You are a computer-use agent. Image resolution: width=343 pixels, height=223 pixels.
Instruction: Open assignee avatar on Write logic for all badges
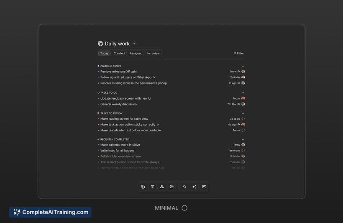pyautogui.click(x=243, y=151)
